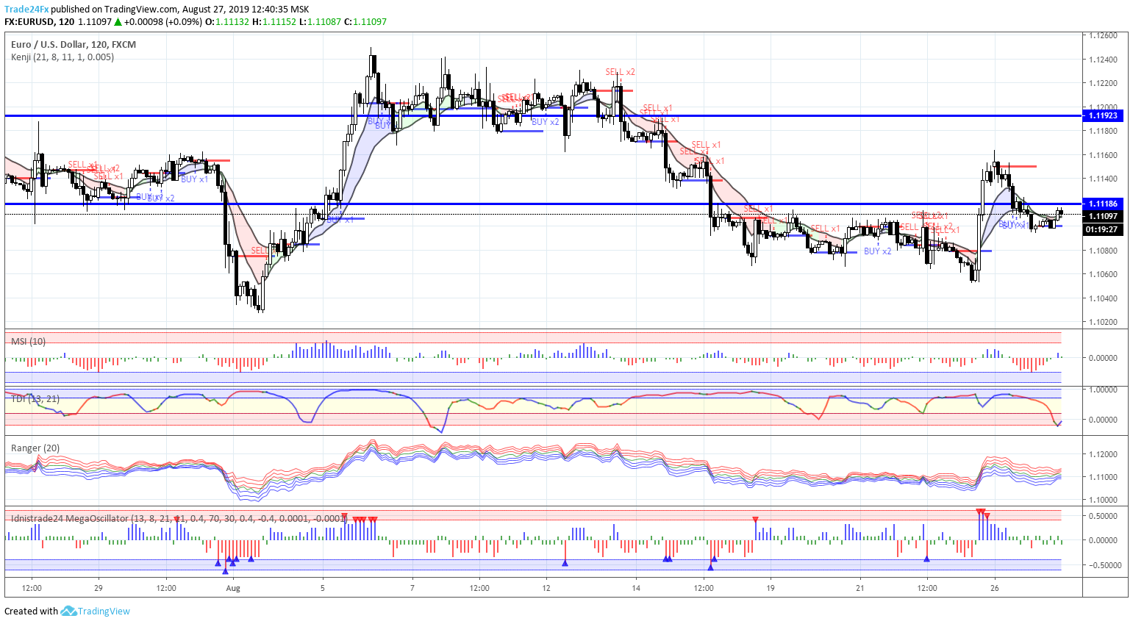The height and width of the screenshot is (624, 1133).
Task: Click the 1.10000 Ranger axis value
Action: pos(1103,500)
